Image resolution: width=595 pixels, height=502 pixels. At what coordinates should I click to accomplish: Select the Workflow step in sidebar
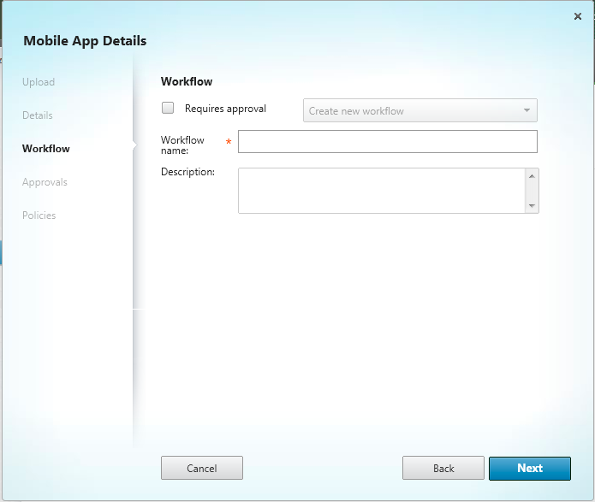click(x=46, y=149)
